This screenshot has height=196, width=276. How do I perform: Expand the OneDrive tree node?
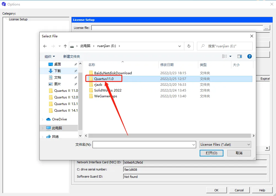[x=43, y=119]
